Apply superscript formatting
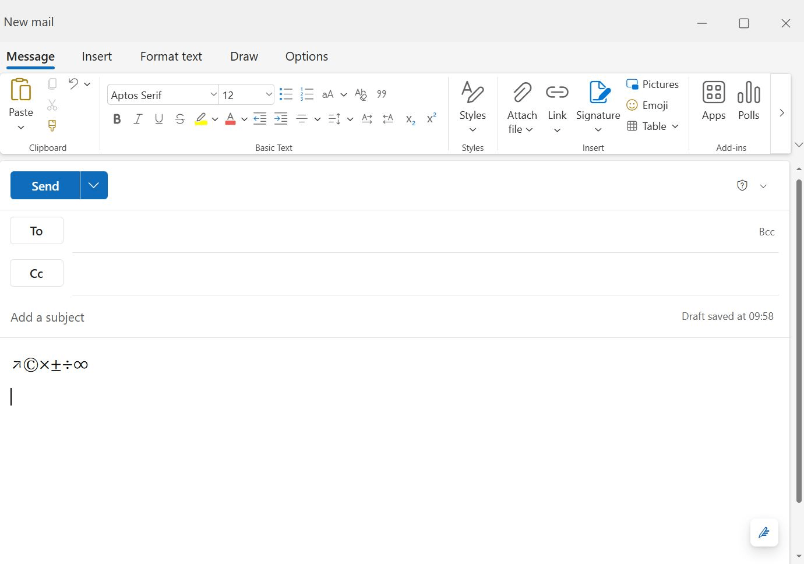This screenshot has width=804, height=564. tap(431, 117)
